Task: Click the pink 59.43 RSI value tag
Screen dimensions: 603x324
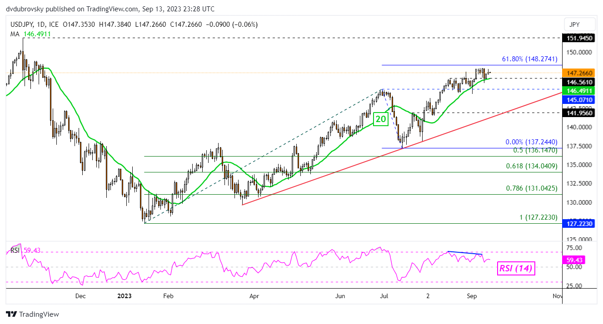Action: [575, 260]
